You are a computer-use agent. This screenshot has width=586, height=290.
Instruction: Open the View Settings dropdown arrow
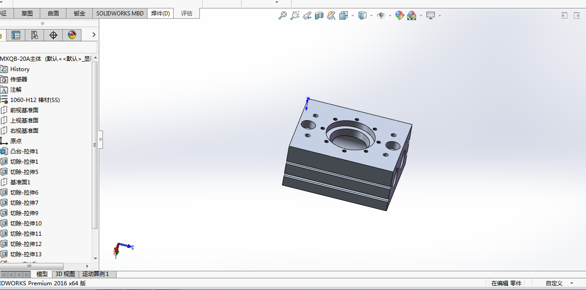pos(439,15)
